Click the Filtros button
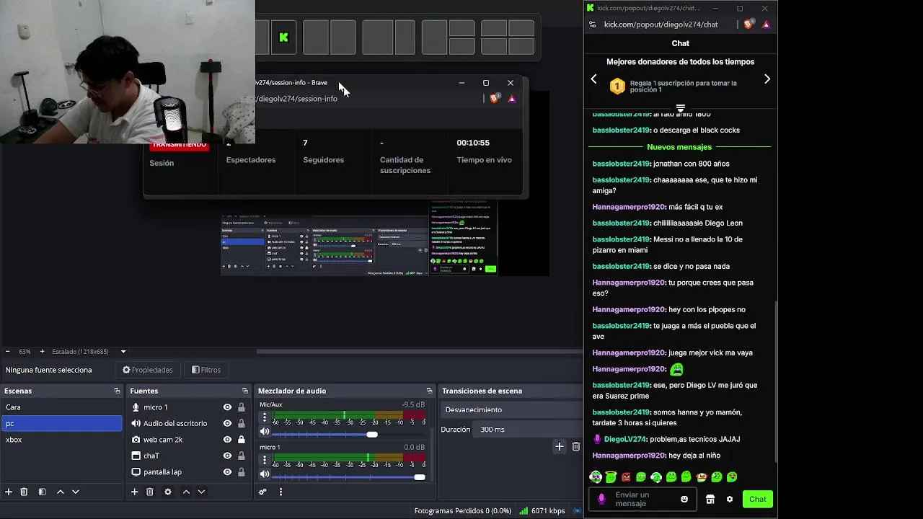The image size is (923, 519). click(x=206, y=370)
